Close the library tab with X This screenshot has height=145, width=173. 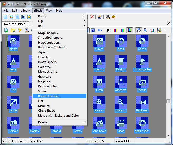[x=169, y=23]
